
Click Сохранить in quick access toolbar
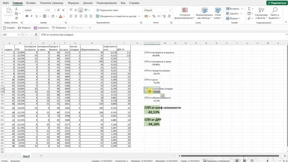click(41, 28)
